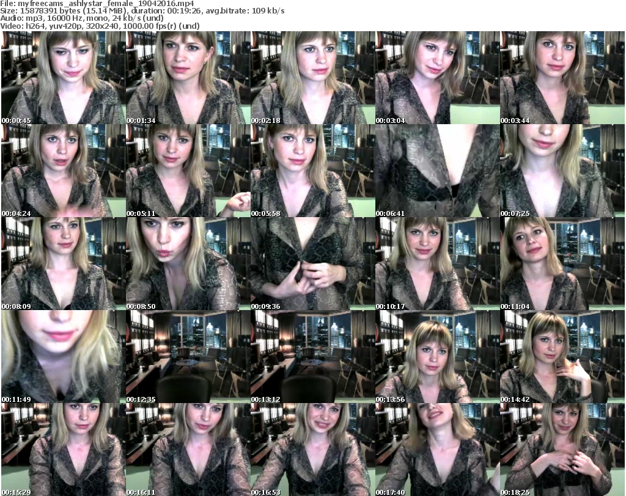
Task: Click the thumbnail stamped 00:00:45
Action: tap(63, 78)
